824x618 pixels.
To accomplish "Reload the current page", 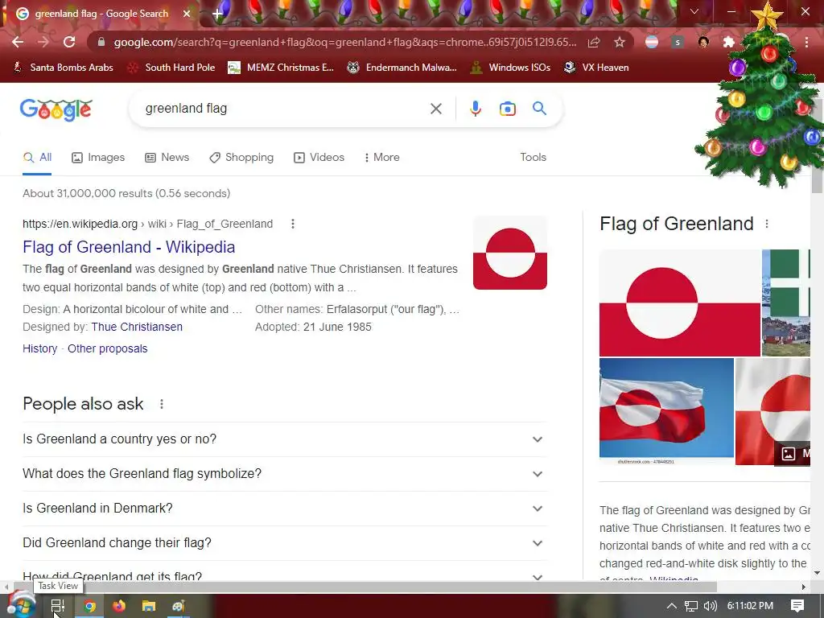I will coord(69,42).
